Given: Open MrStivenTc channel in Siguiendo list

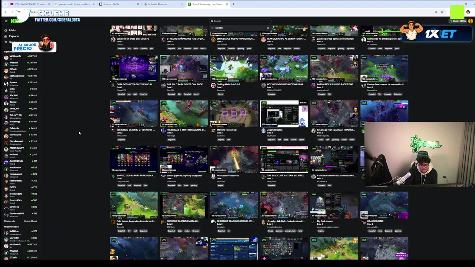Looking at the screenshot, I should (20, 57).
